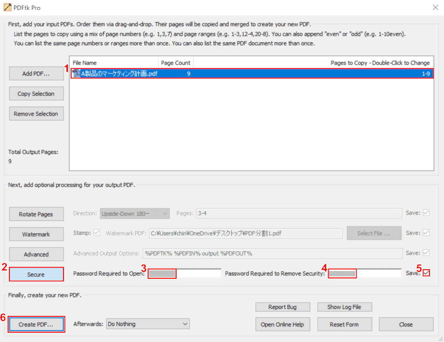Open the Afterwards dropdown showing Do Nothing

148,324
